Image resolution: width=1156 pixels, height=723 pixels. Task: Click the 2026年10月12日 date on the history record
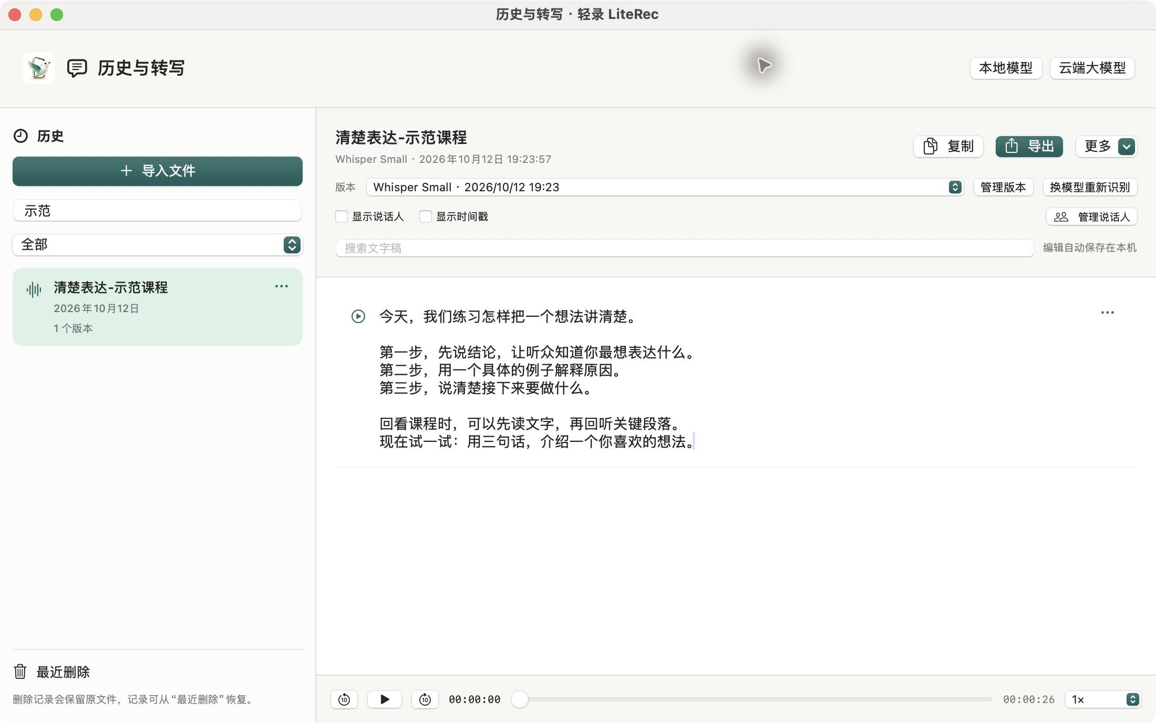(x=96, y=308)
